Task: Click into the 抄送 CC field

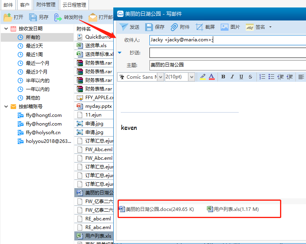Action: (227, 53)
